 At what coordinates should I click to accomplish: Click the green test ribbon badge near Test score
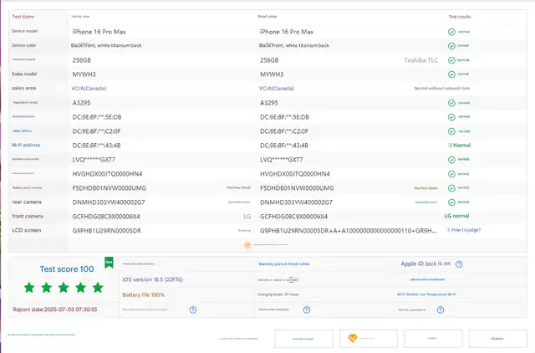[x=109, y=262]
